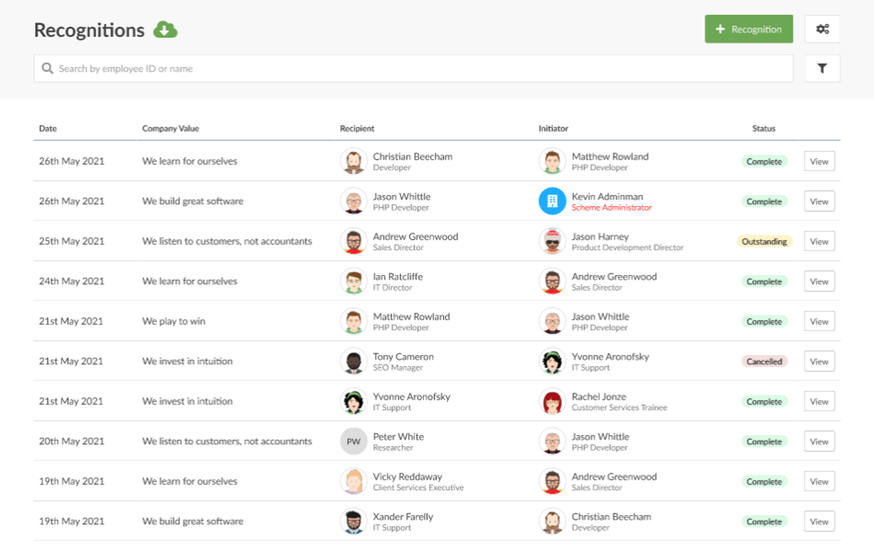Screen dimensions: 874x544
Task: Click Rachel Jonze's avatar
Action: [x=552, y=401]
